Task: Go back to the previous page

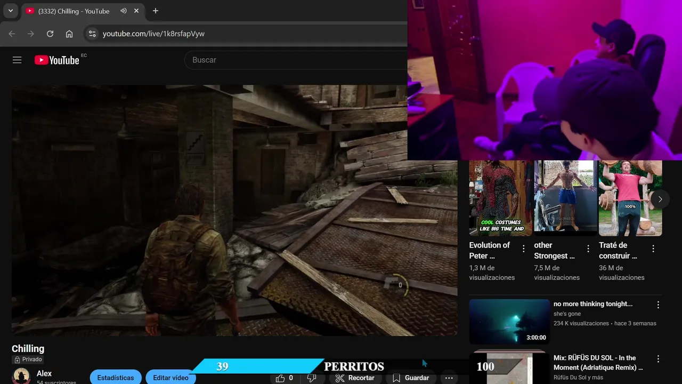Action: (12, 34)
